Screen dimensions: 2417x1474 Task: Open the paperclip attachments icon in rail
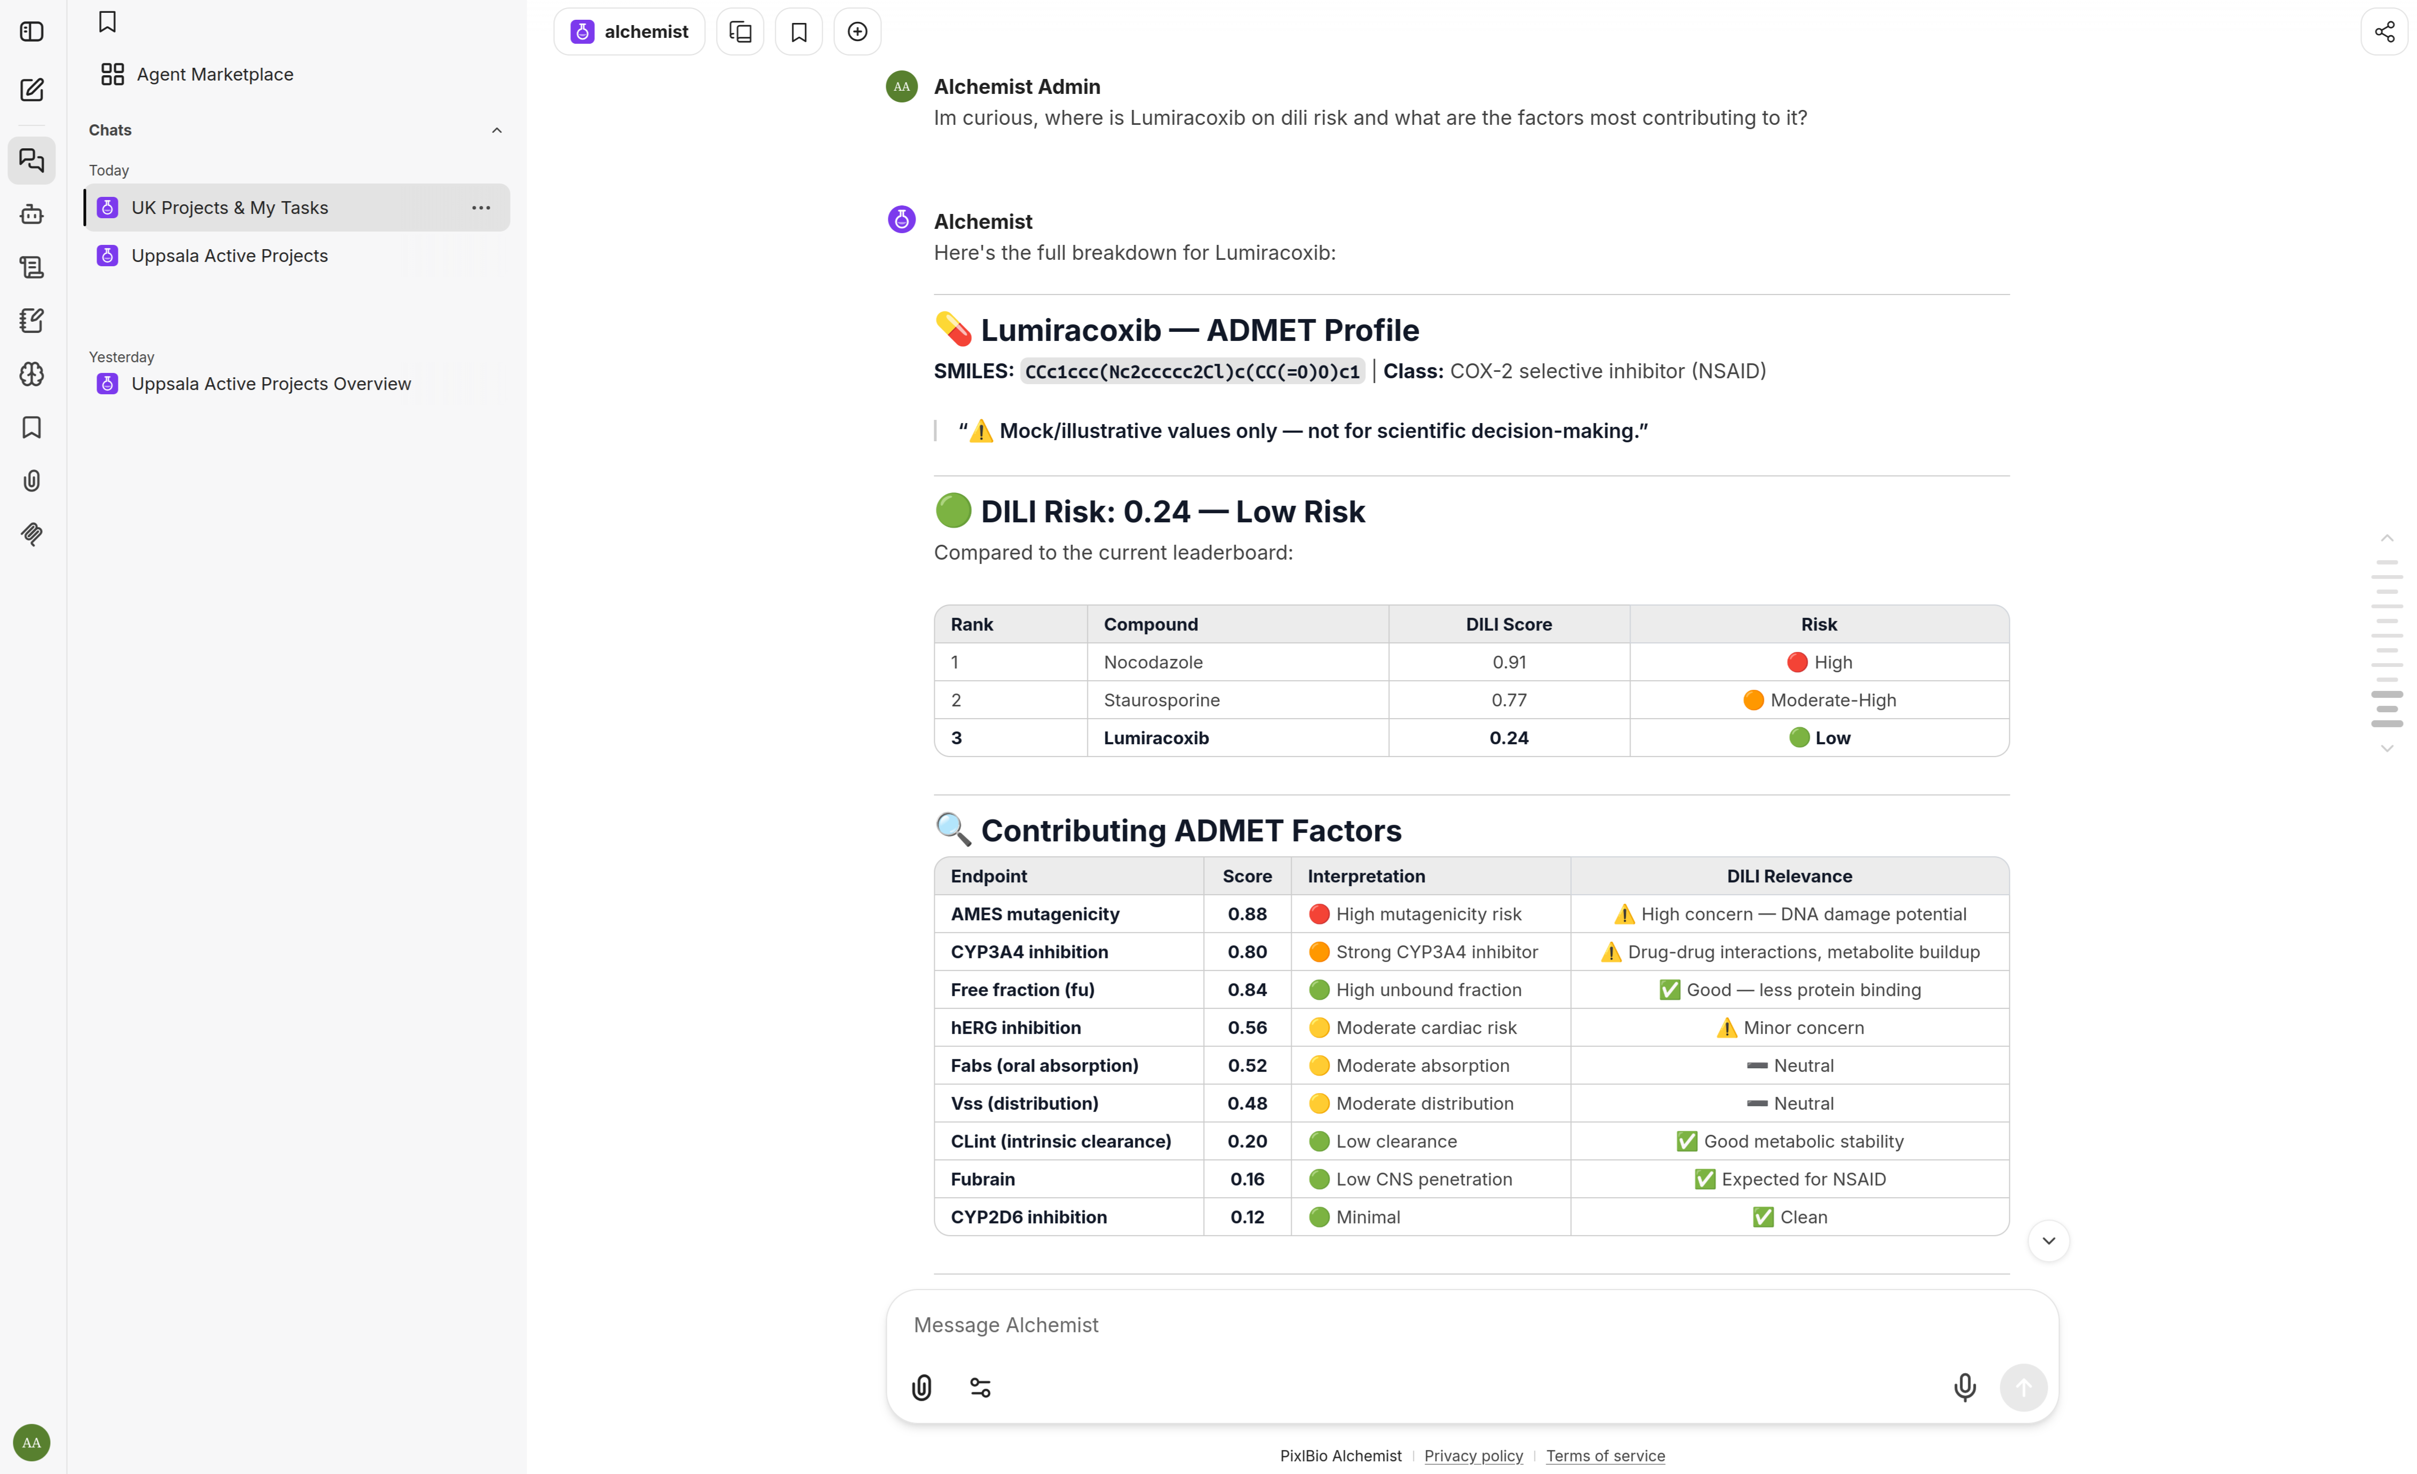31,481
